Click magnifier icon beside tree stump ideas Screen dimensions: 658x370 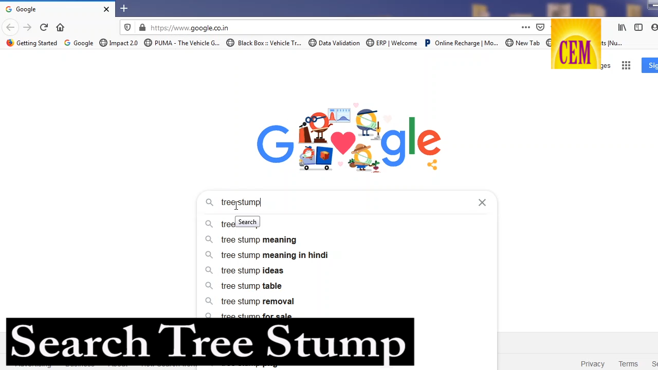[209, 270]
